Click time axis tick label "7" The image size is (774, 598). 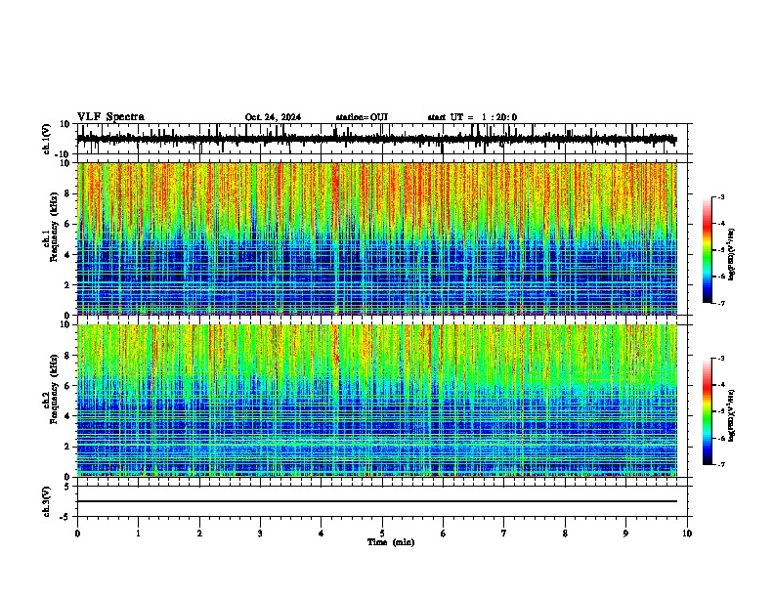tap(504, 534)
